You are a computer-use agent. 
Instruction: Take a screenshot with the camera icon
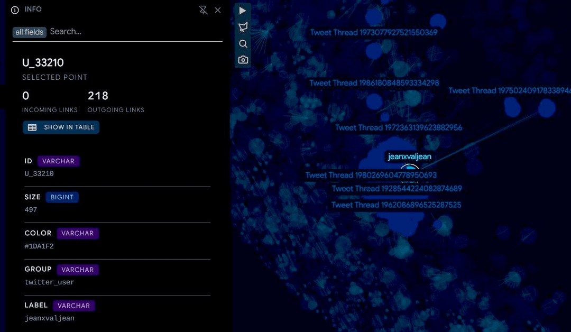point(243,60)
